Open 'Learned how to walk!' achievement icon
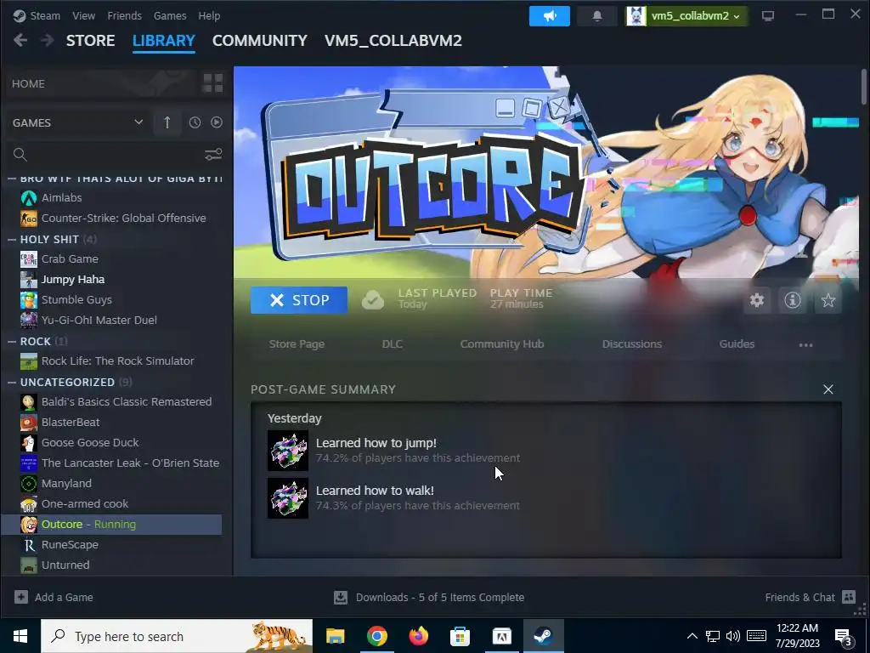This screenshot has height=653, width=870. 288,498
